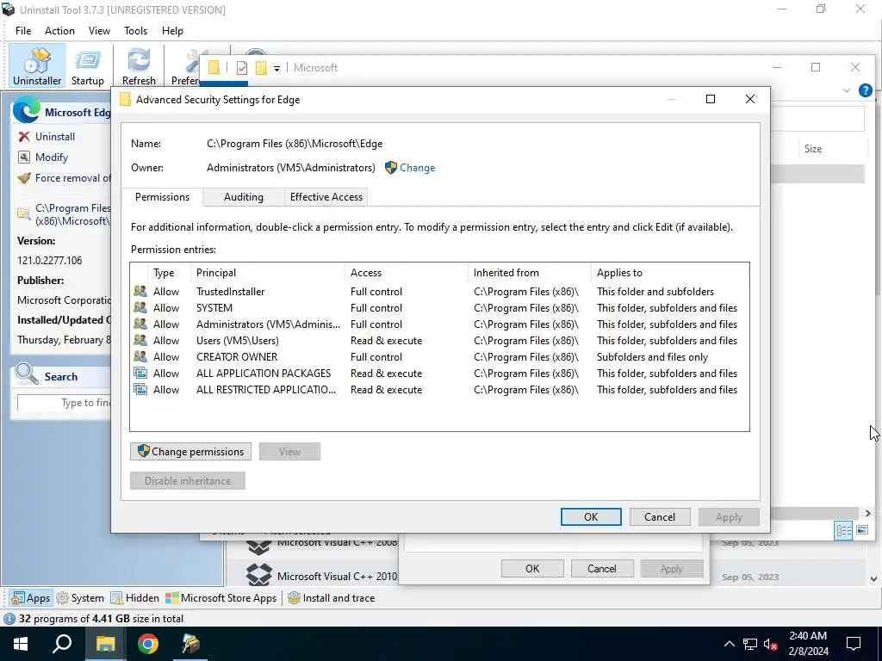Show hidden tray icons chevron
This screenshot has width=882, height=661.
[729, 644]
